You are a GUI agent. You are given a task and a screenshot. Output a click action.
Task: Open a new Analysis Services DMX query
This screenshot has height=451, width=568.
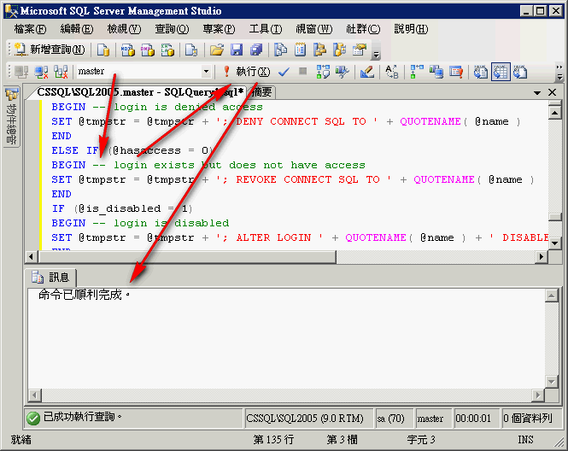coord(148,50)
